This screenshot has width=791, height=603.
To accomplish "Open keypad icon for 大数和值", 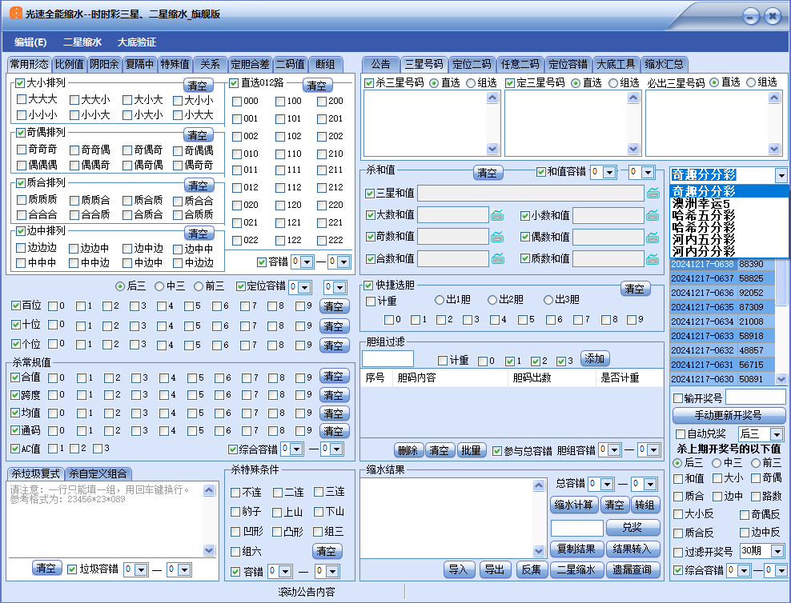I will click(497, 215).
